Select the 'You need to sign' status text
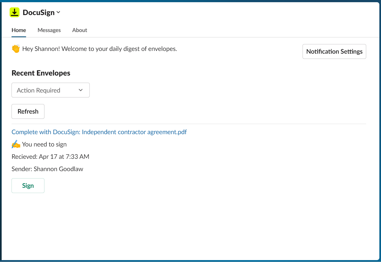This screenshot has height=262, width=381. click(44, 144)
